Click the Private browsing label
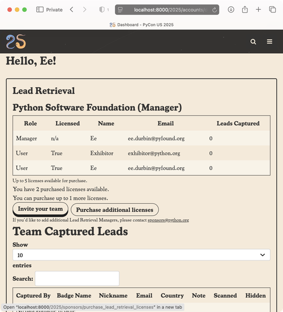This screenshot has width=283, height=312. (54, 10)
